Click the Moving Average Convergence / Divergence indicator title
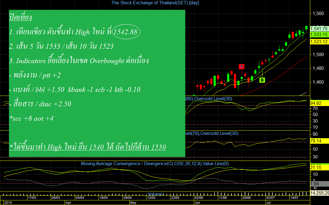 pos(155,164)
